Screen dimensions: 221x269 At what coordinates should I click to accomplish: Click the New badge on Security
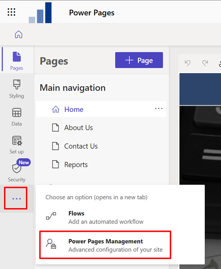(24, 162)
